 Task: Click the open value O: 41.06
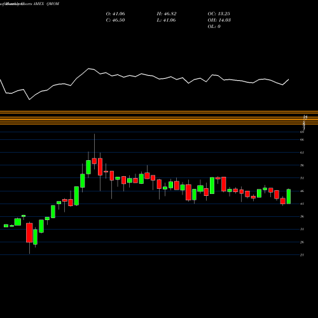(115, 14)
